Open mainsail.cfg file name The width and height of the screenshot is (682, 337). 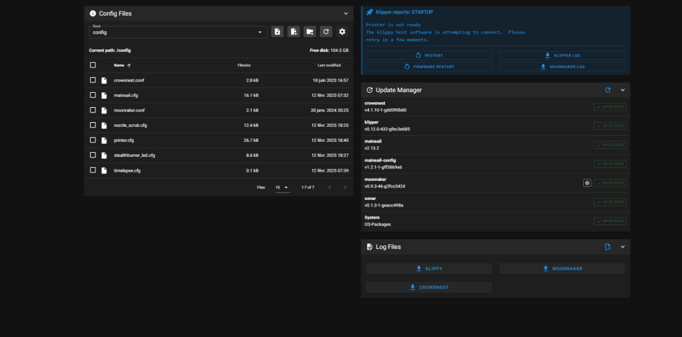pos(125,96)
